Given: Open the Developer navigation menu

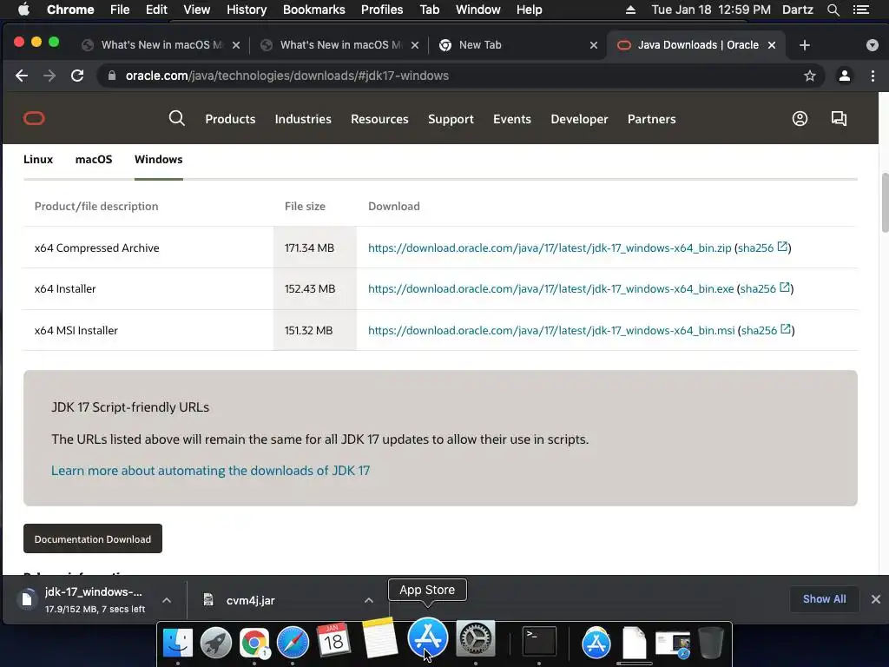Looking at the screenshot, I should pos(579,119).
